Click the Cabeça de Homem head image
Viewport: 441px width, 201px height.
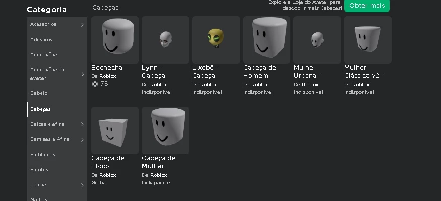[267, 40]
